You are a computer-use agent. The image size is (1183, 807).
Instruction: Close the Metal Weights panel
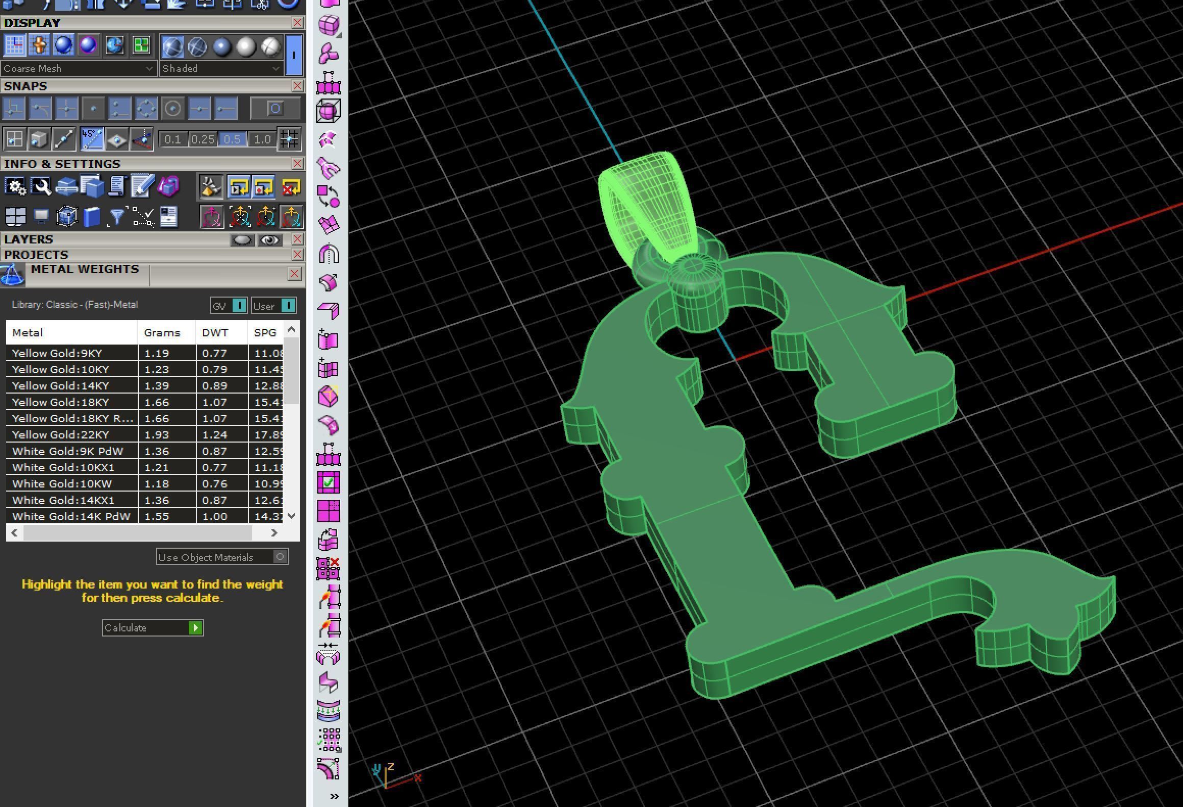click(x=294, y=274)
